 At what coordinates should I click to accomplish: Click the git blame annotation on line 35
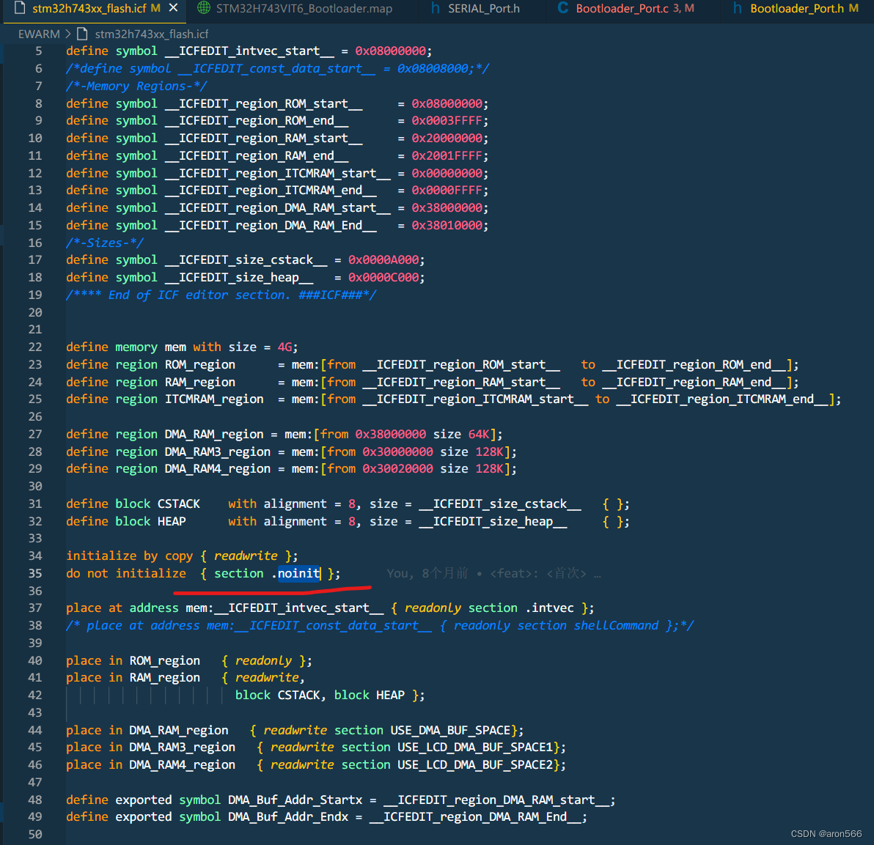[x=494, y=573]
